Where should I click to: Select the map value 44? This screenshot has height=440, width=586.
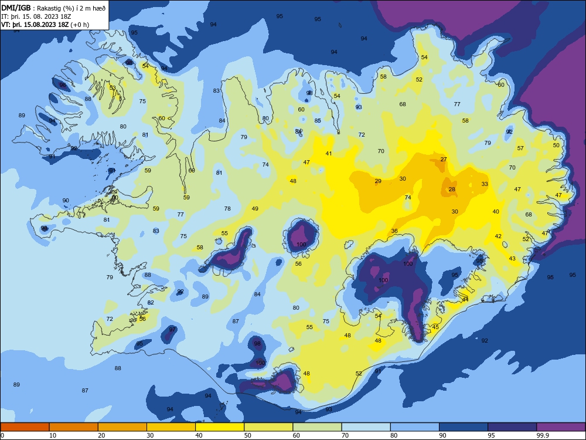pos(465,300)
